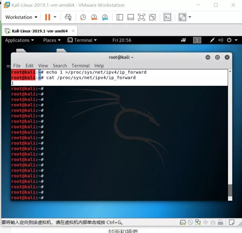Click the stretch guest display icon
242x233 pixels.
pyautogui.click(x=182, y=17)
